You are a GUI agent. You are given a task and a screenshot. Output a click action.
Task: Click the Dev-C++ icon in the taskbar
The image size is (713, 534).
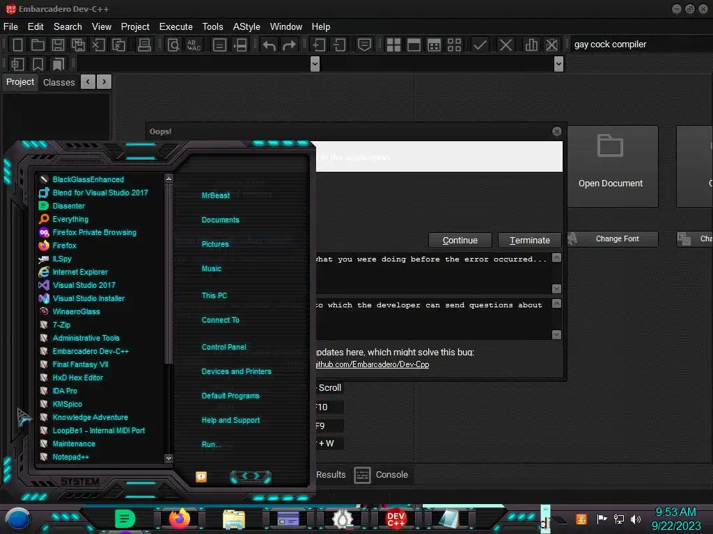(395, 519)
